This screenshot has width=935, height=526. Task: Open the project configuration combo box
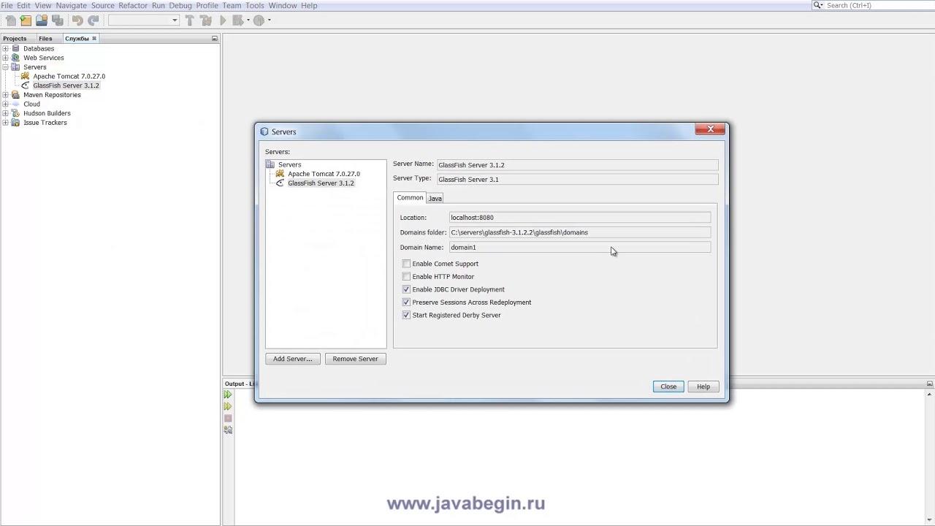[144, 20]
